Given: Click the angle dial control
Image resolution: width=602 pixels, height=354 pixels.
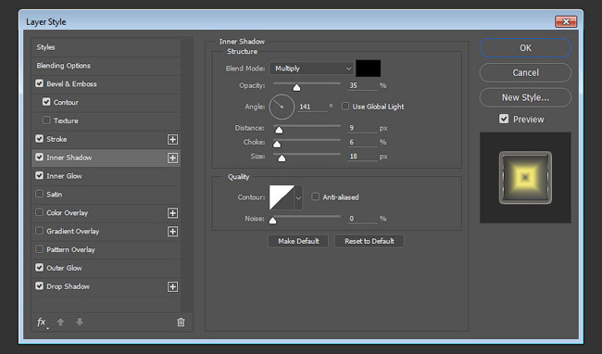Looking at the screenshot, I should [x=282, y=107].
